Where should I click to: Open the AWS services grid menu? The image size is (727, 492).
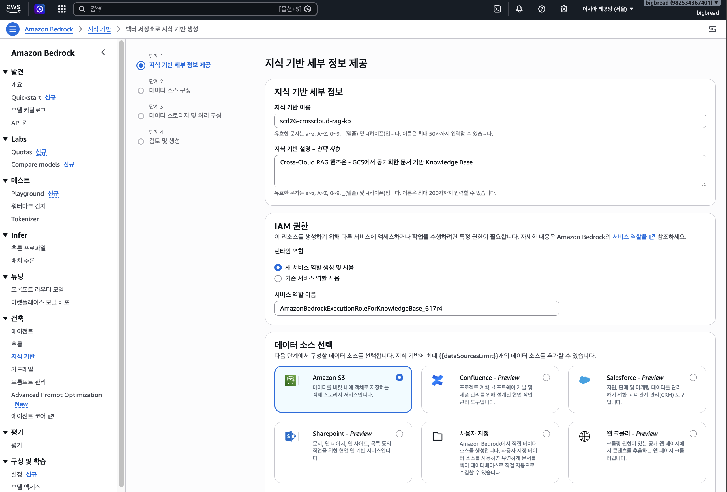tap(62, 9)
